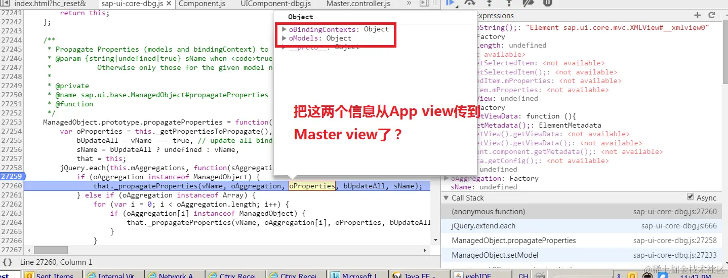This screenshot has width=728, height=278.
Task: Open sap-ui-core-dbg.js:666 source link
Action: click(679, 226)
